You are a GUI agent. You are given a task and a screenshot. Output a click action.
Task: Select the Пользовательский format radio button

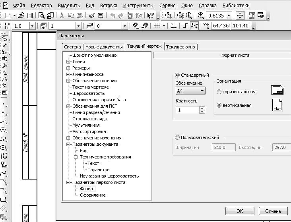[177, 137]
